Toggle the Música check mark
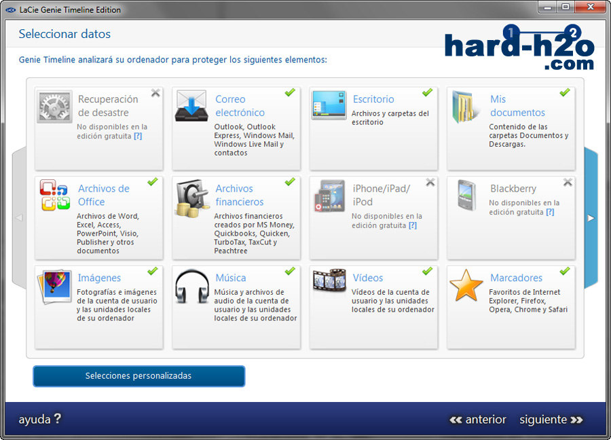The image size is (611, 440). tap(290, 271)
